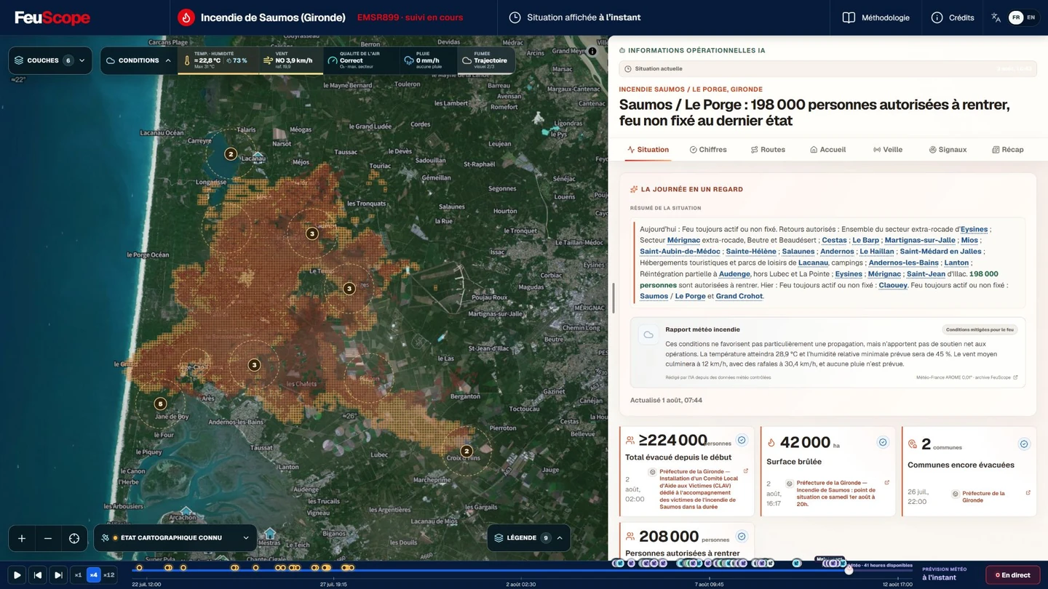Image resolution: width=1048 pixels, height=589 pixels.
Task: Select the Qualité de l'air condition
Action: pyautogui.click(x=361, y=60)
